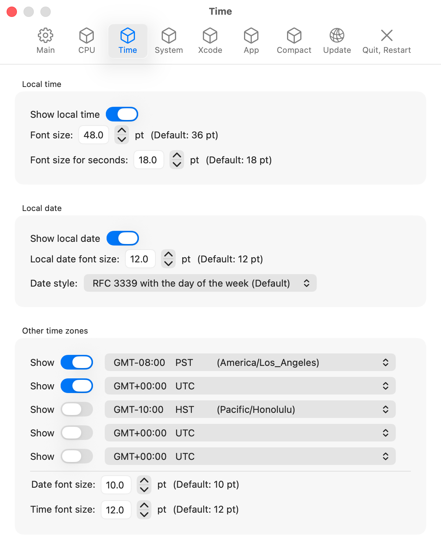Turn off the Los Angeles PST Show switch
This screenshot has height=549, width=441.
point(77,362)
